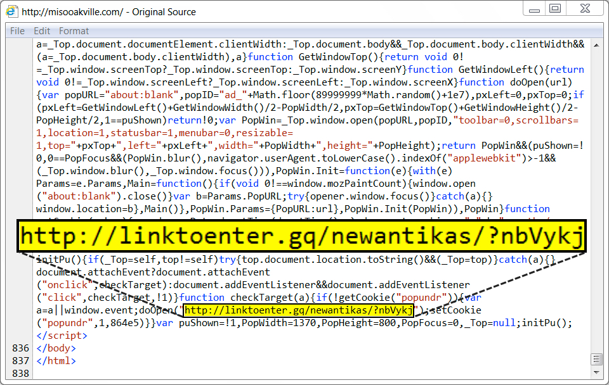Click the 'GetWindowTop' function name
The width and height of the screenshot is (609, 385).
[333, 57]
